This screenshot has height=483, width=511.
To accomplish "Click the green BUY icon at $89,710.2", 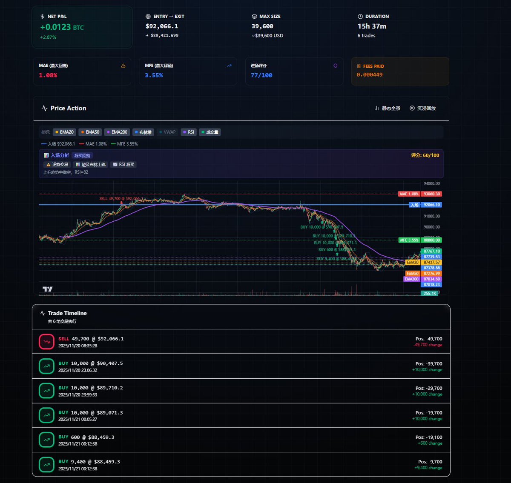I will pos(46,391).
